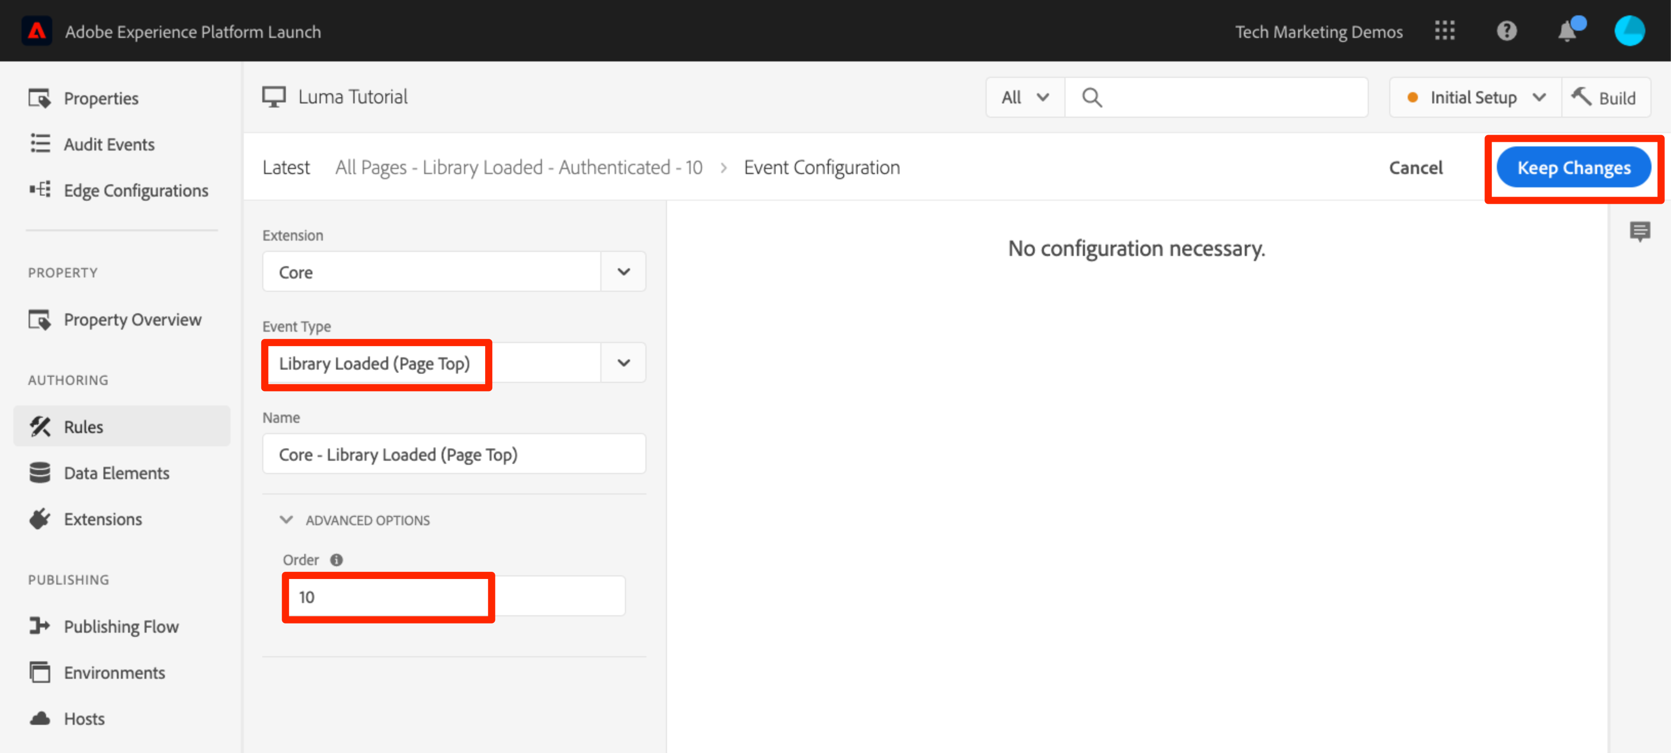Open Publishing Flow in sidebar
Viewport: 1671px width, 753px height.
pyautogui.click(x=121, y=627)
